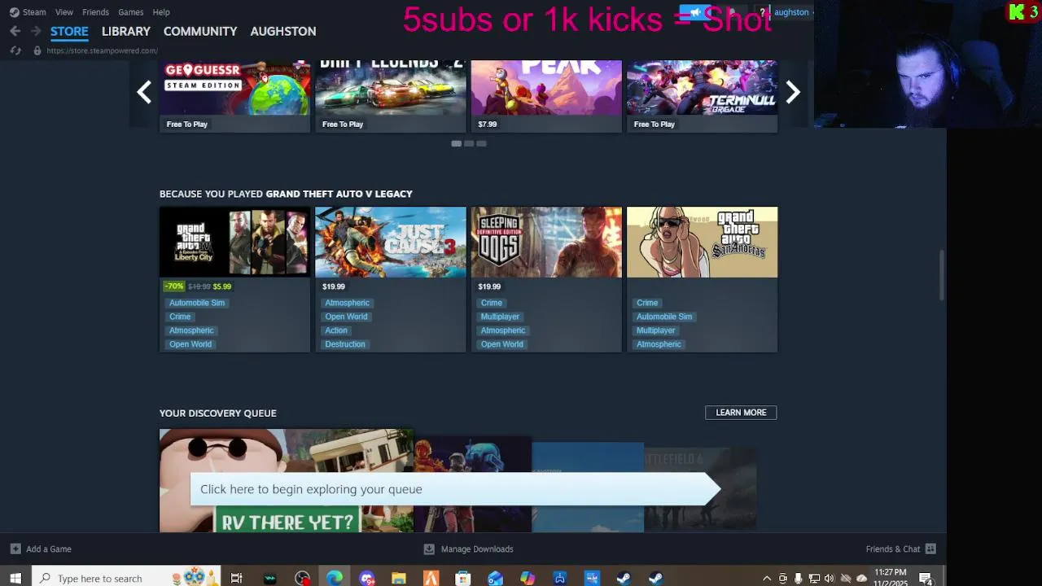This screenshot has height=586, width=1042.
Task: Click the Steam announcements megaphone icon
Action: click(694, 12)
